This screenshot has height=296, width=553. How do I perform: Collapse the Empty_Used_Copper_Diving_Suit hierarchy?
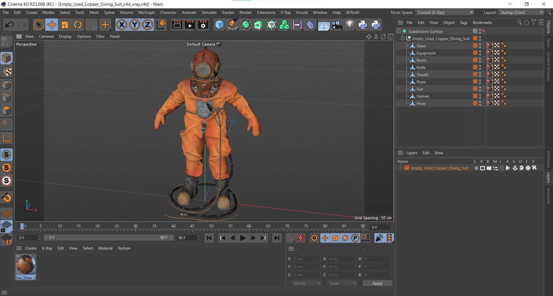(403, 39)
